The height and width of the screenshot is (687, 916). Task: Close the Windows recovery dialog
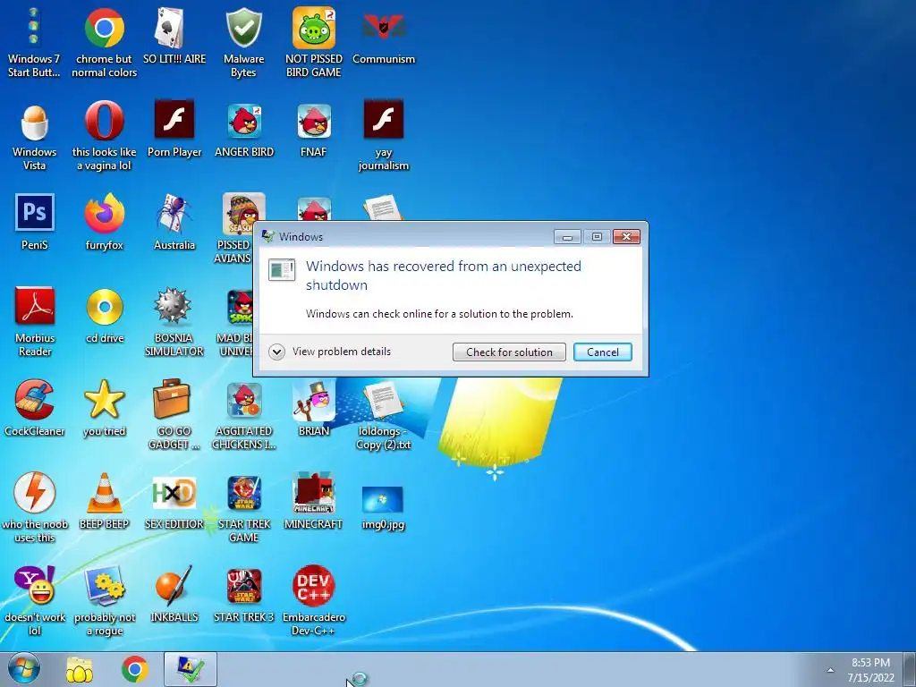pyautogui.click(x=626, y=236)
